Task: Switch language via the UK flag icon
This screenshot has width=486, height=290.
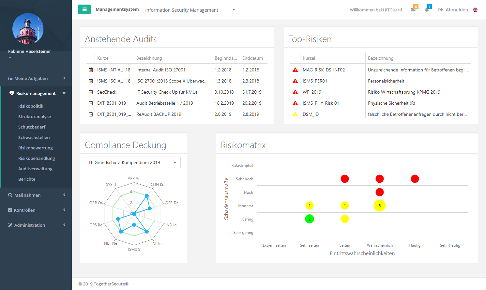Action: click(x=475, y=10)
